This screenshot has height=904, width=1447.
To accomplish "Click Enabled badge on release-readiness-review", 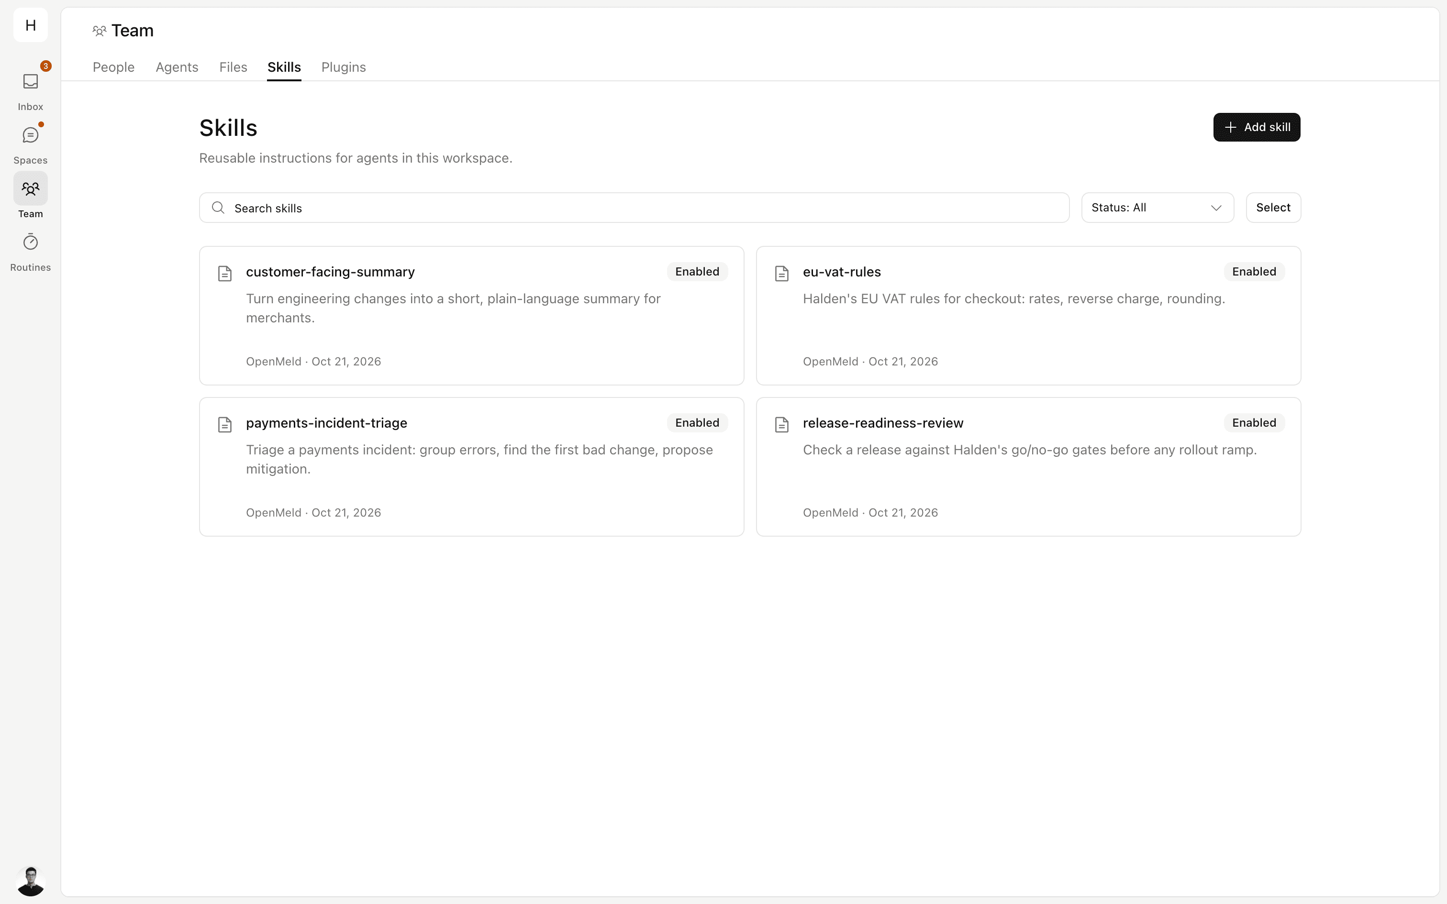I will [x=1254, y=423].
